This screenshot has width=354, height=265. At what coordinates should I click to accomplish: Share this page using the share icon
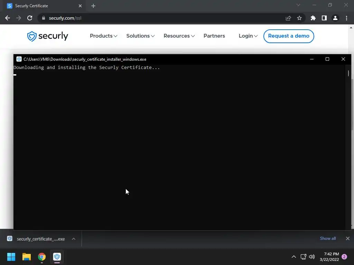coord(288,18)
